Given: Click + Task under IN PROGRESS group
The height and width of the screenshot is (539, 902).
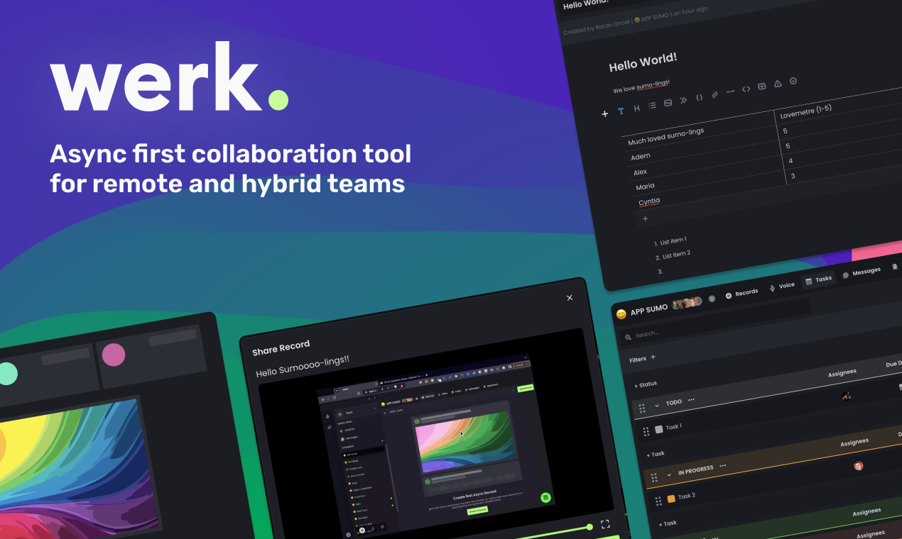Looking at the screenshot, I should pos(668,523).
